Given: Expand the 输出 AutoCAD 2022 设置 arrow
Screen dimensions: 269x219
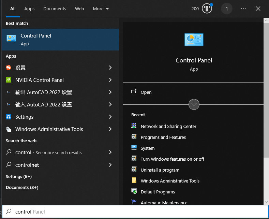Looking at the screenshot, I should coord(110,92).
